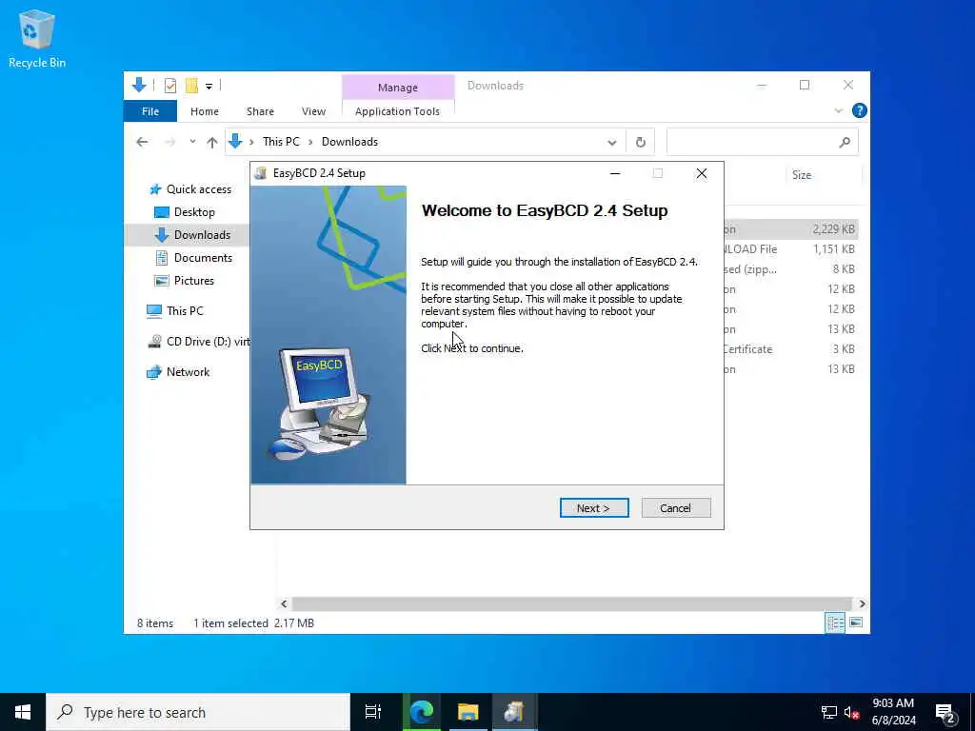
Task: Cancel the EasyBCD installation
Action: point(676,508)
